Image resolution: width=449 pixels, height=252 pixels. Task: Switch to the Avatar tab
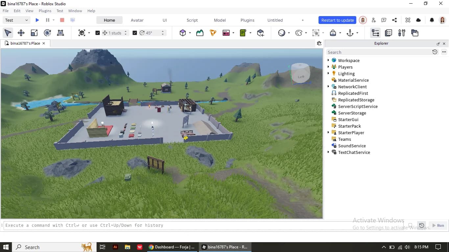tap(137, 20)
